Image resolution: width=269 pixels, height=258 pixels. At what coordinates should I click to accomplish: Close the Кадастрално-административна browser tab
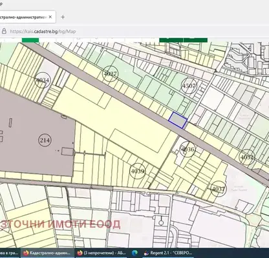coord(50,17)
